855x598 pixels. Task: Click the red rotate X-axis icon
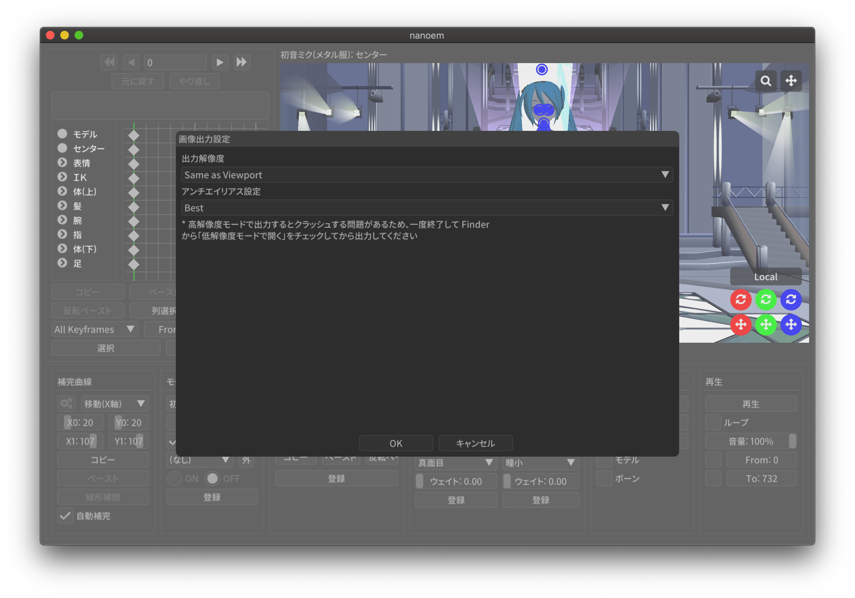[741, 299]
